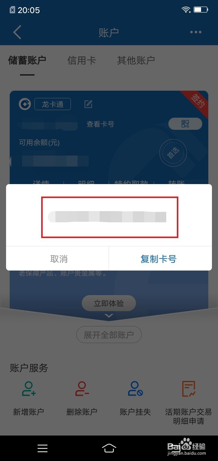The width and height of the screenshot is (218, 461).
Task: Switch to the 信用卡 tab
Action: point(82,60)
